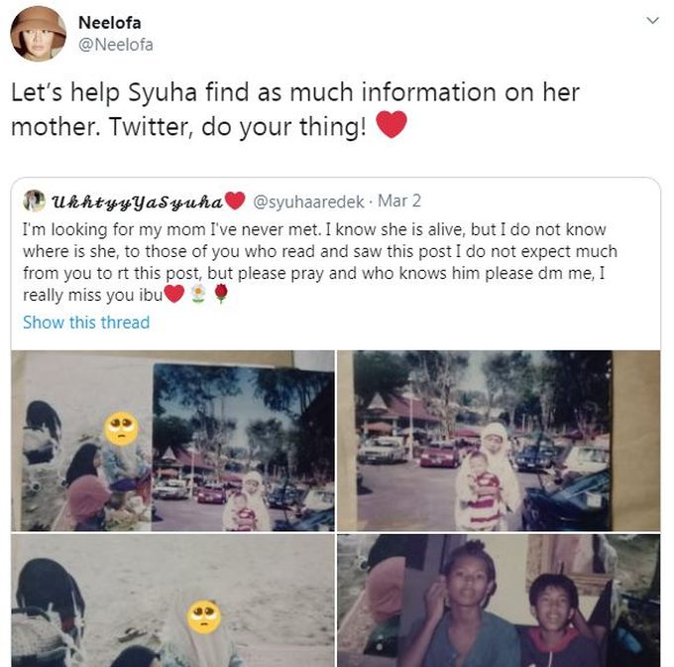674x667 pixels.
Task: Open the bottom-right photo of two boys
Action: (498, 600)
